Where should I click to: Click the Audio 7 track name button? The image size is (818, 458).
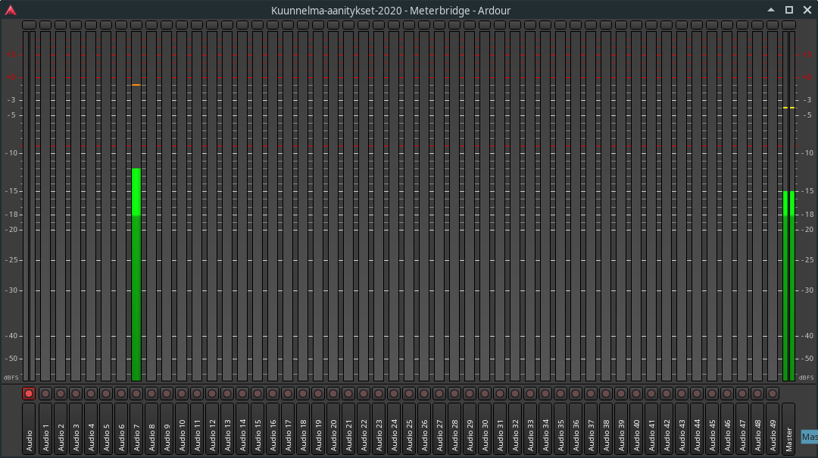click(136, 428)
